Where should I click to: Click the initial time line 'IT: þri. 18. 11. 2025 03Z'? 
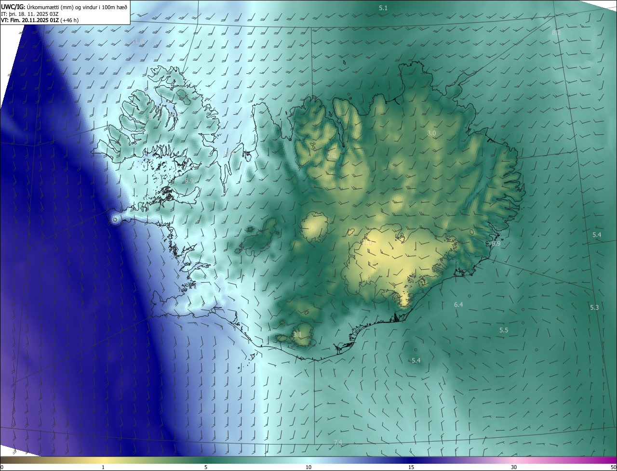(30, 13)
